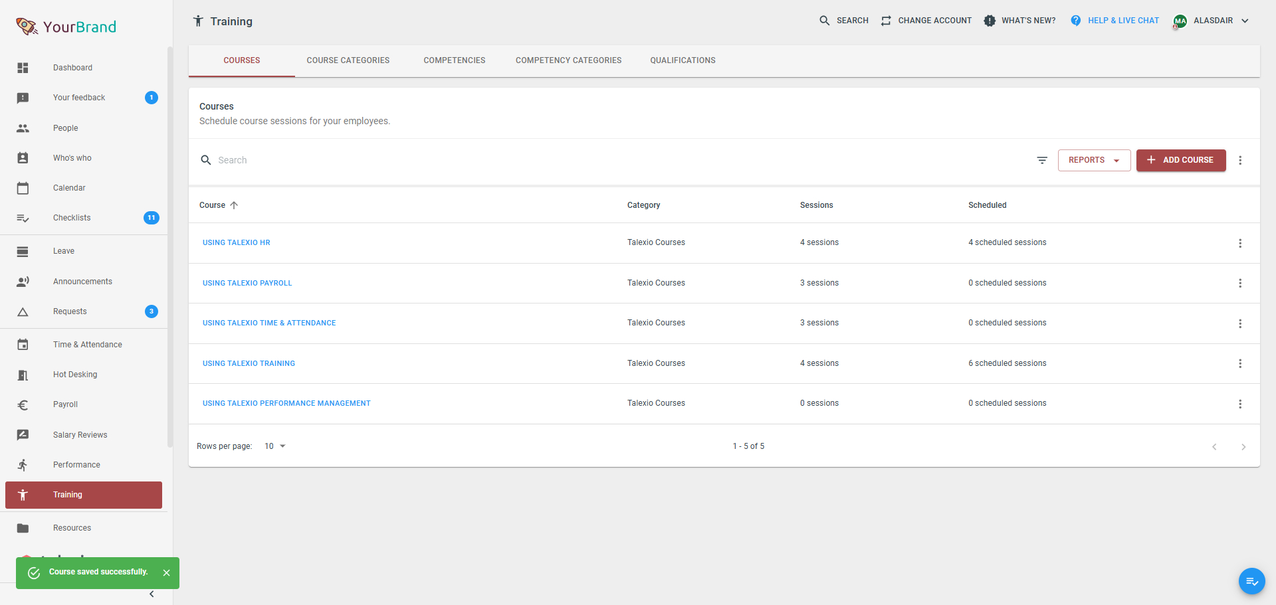Change rows per page dropdown
The height and width of the screenshot is (605, 1276).
tap(275, 446)
